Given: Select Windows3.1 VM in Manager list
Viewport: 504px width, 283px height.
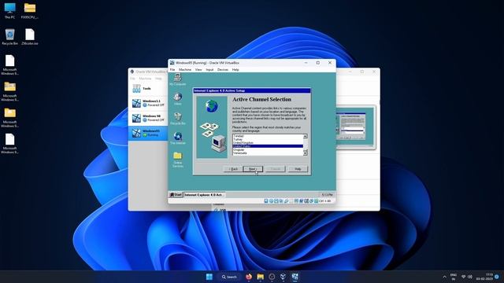Looking at the screenshot, I should tap(148, 103).
